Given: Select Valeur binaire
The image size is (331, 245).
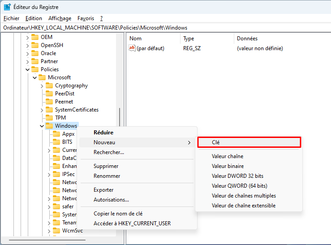Looking at the screenshot, I should click(x=249, y=166).
